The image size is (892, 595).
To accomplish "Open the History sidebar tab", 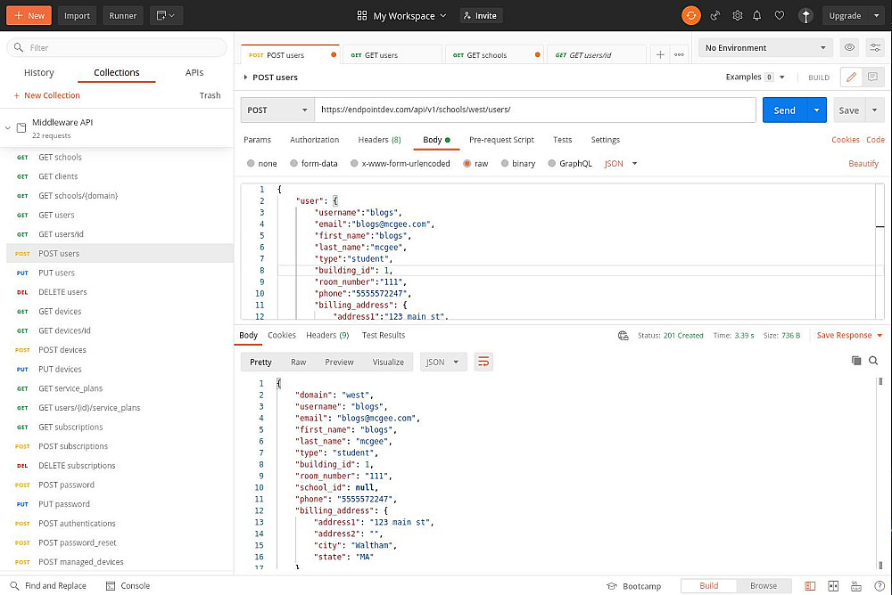I will [38, 73].
